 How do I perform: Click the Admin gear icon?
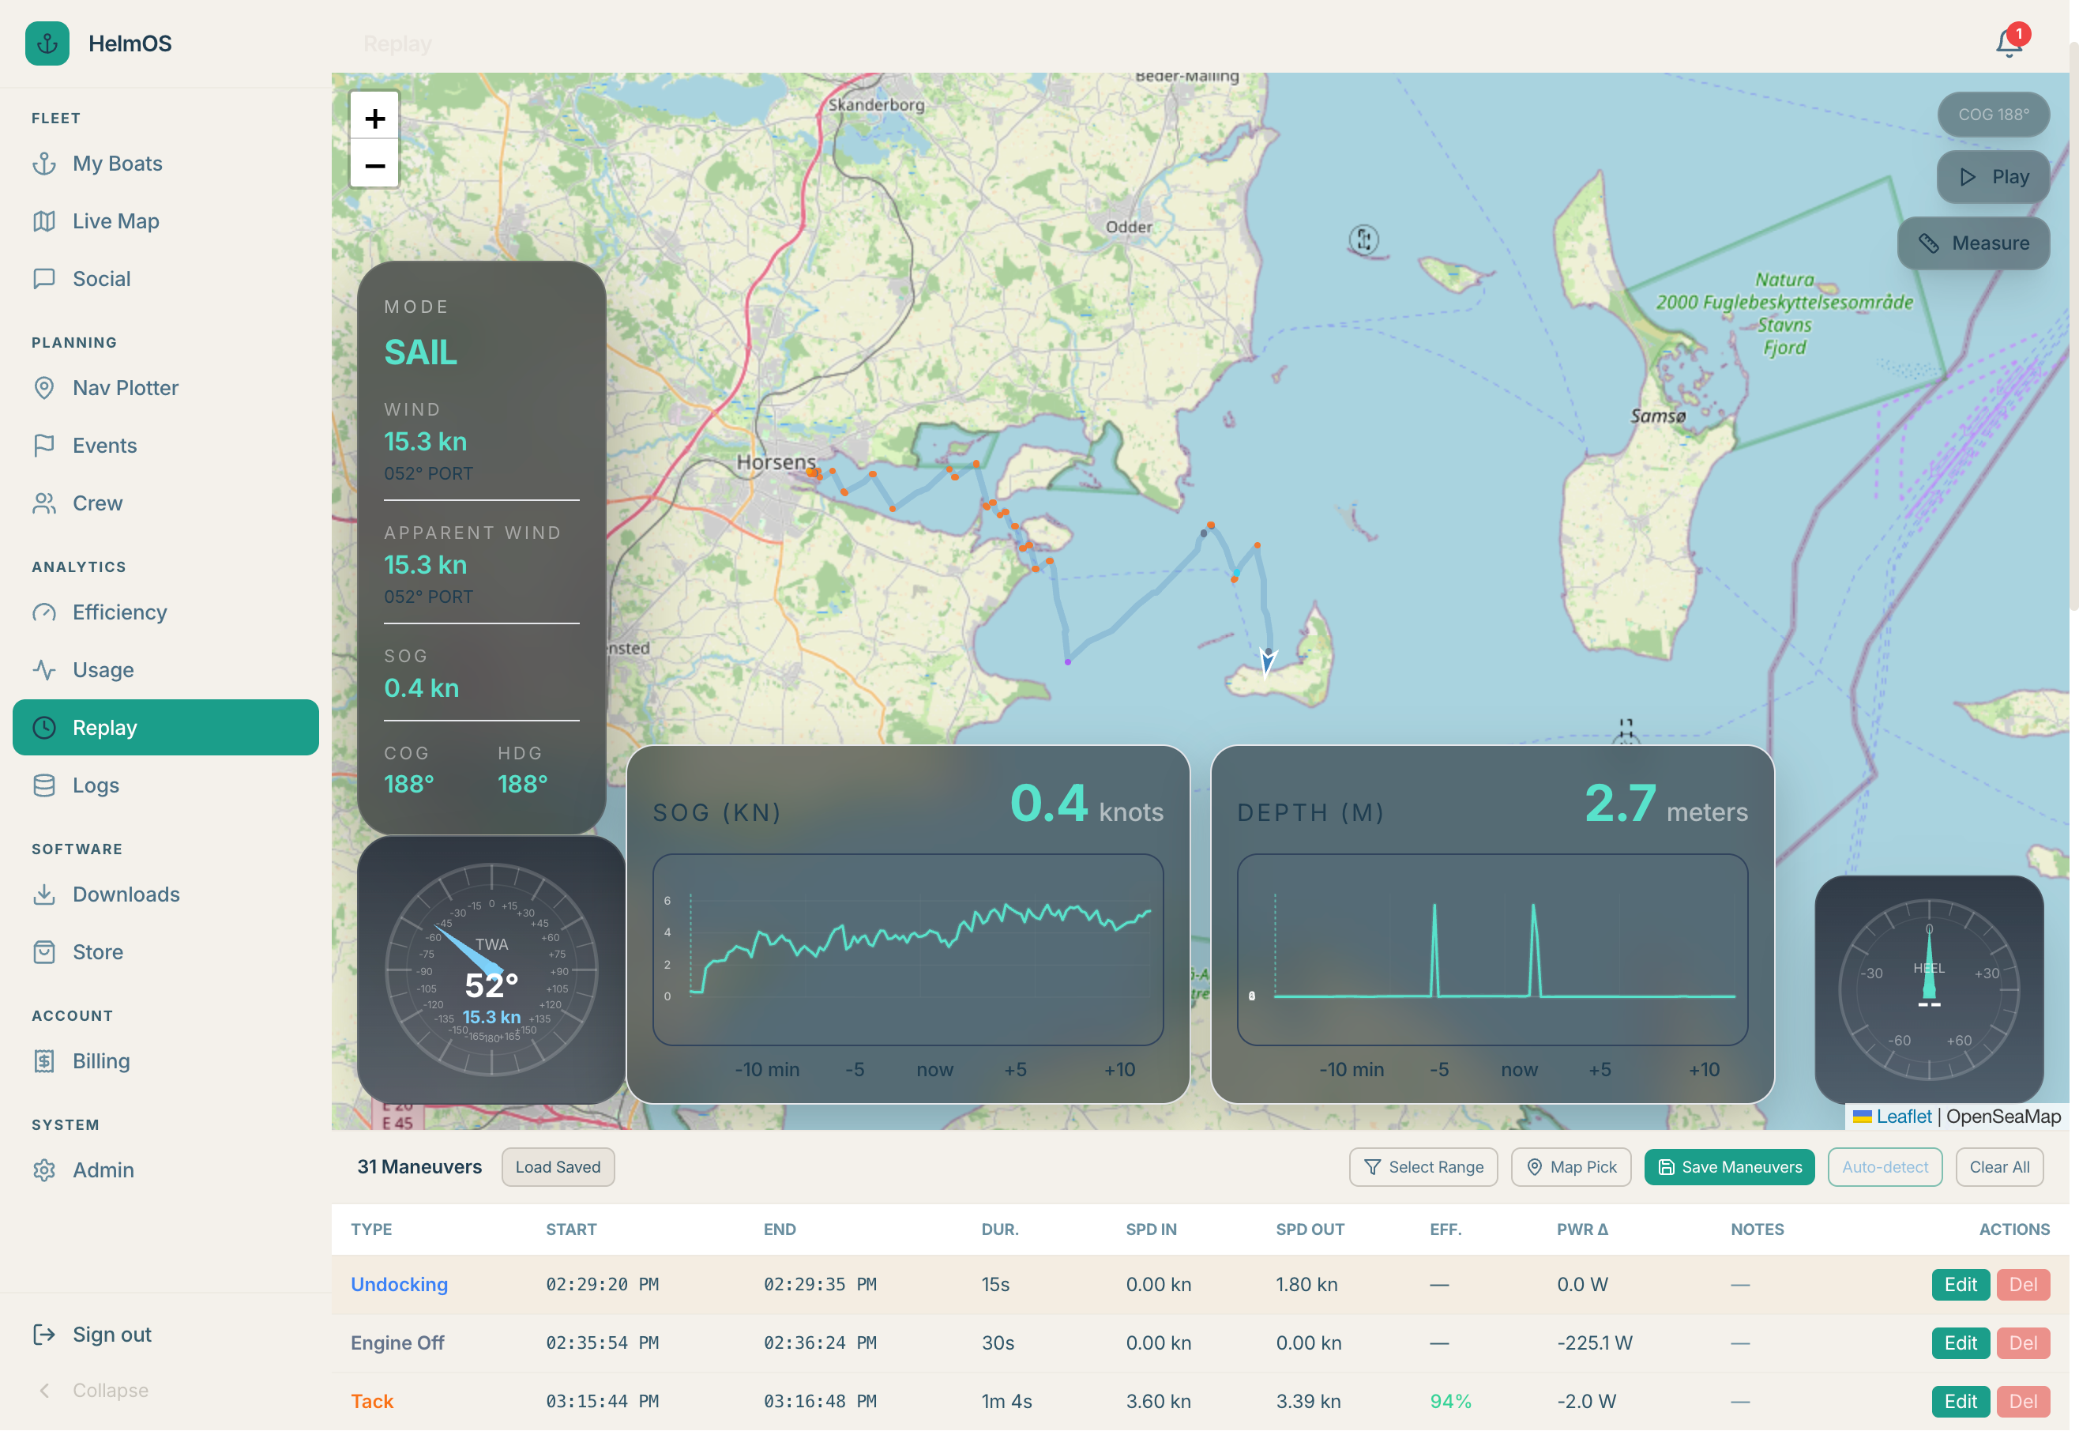tap(44, 1171)
